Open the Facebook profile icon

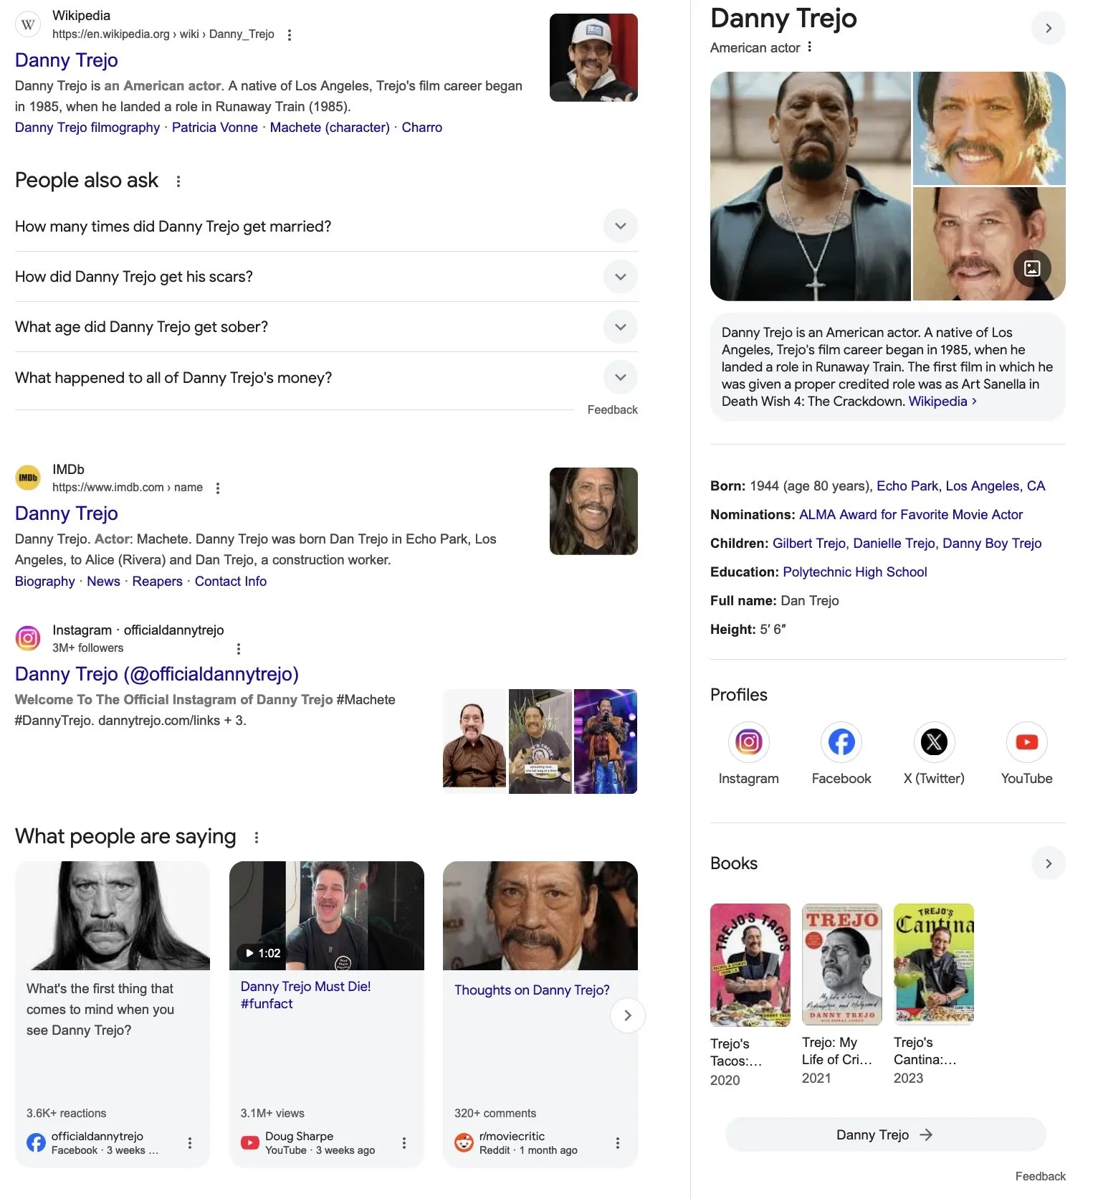click(x=841, y=741)
